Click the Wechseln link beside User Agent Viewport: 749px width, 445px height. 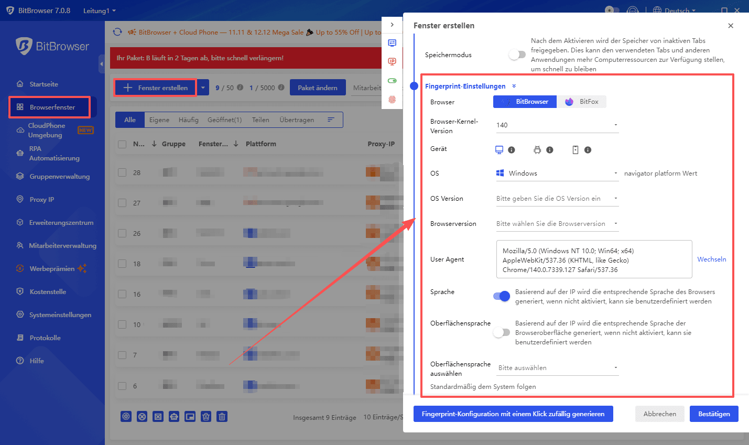[x=711, y=259]
